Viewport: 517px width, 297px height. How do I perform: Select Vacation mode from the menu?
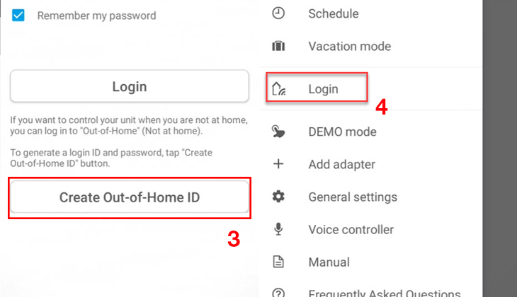click(x=349, y=47)
